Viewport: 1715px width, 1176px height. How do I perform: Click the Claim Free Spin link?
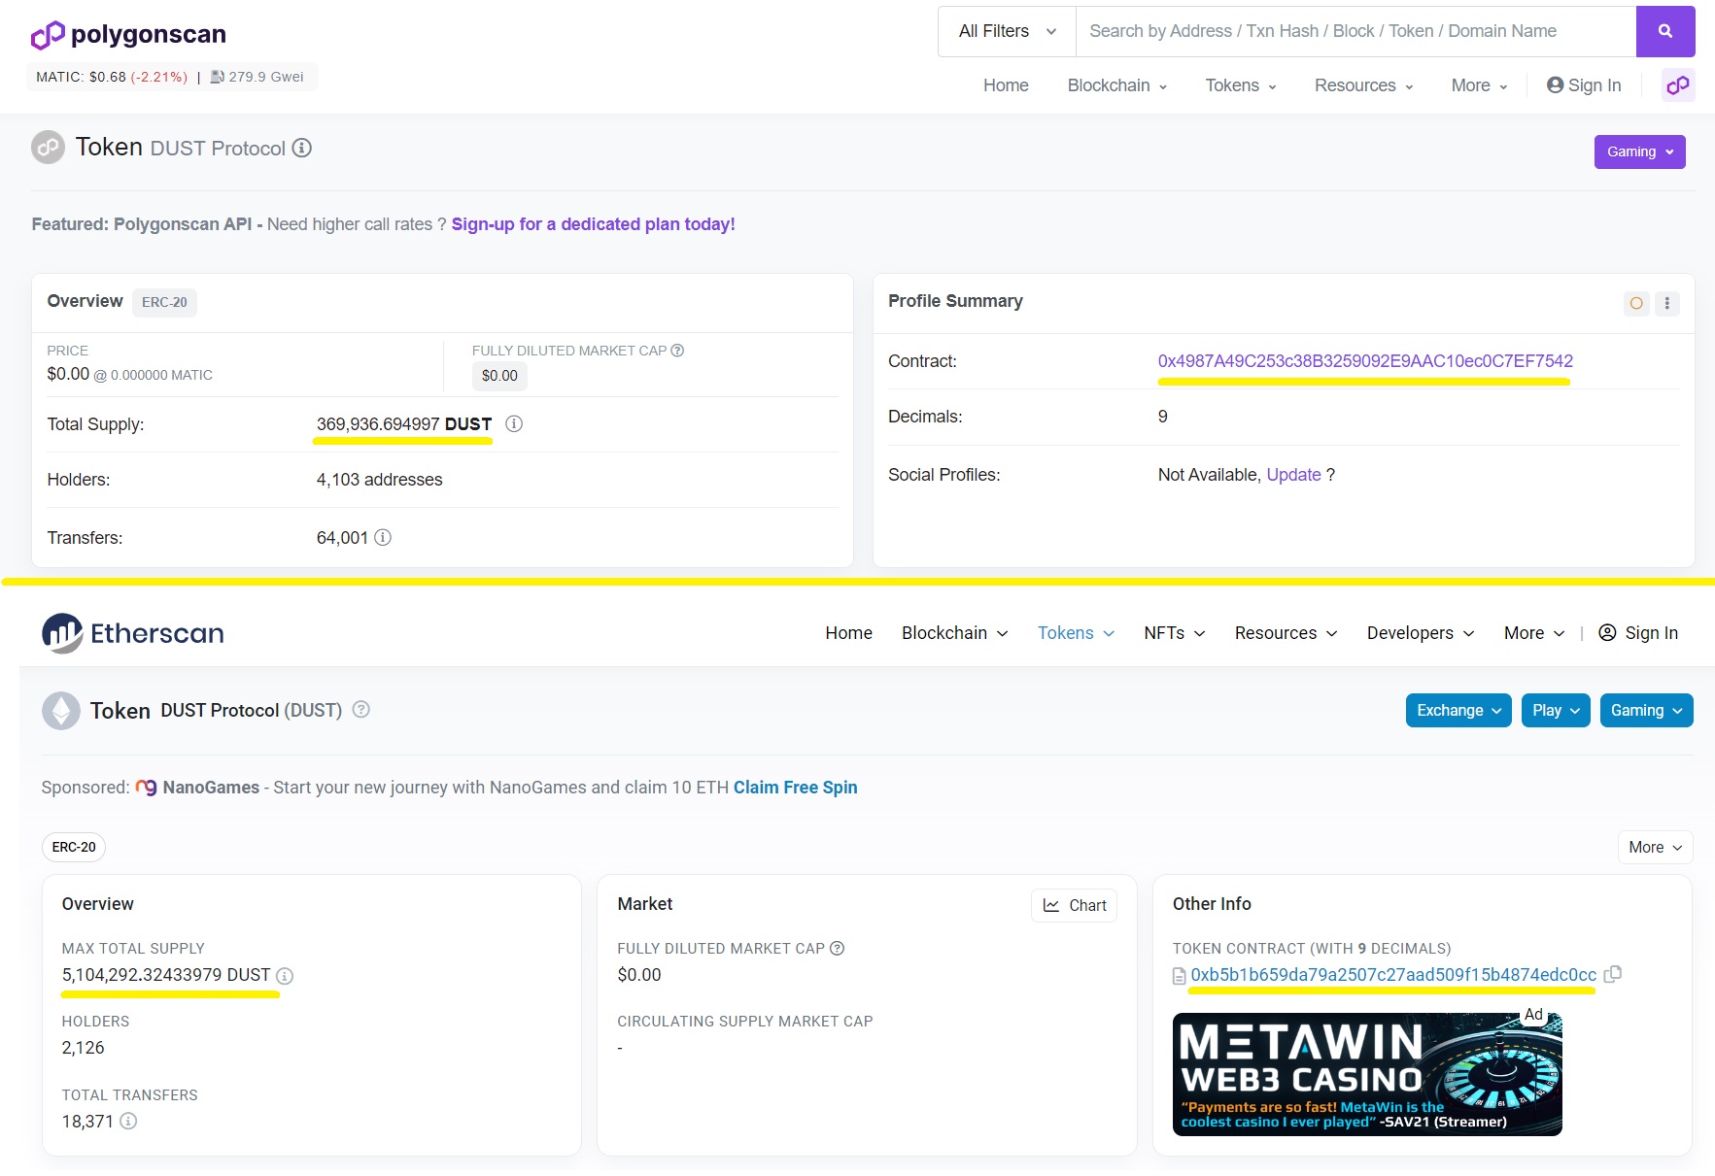point(795,788)
